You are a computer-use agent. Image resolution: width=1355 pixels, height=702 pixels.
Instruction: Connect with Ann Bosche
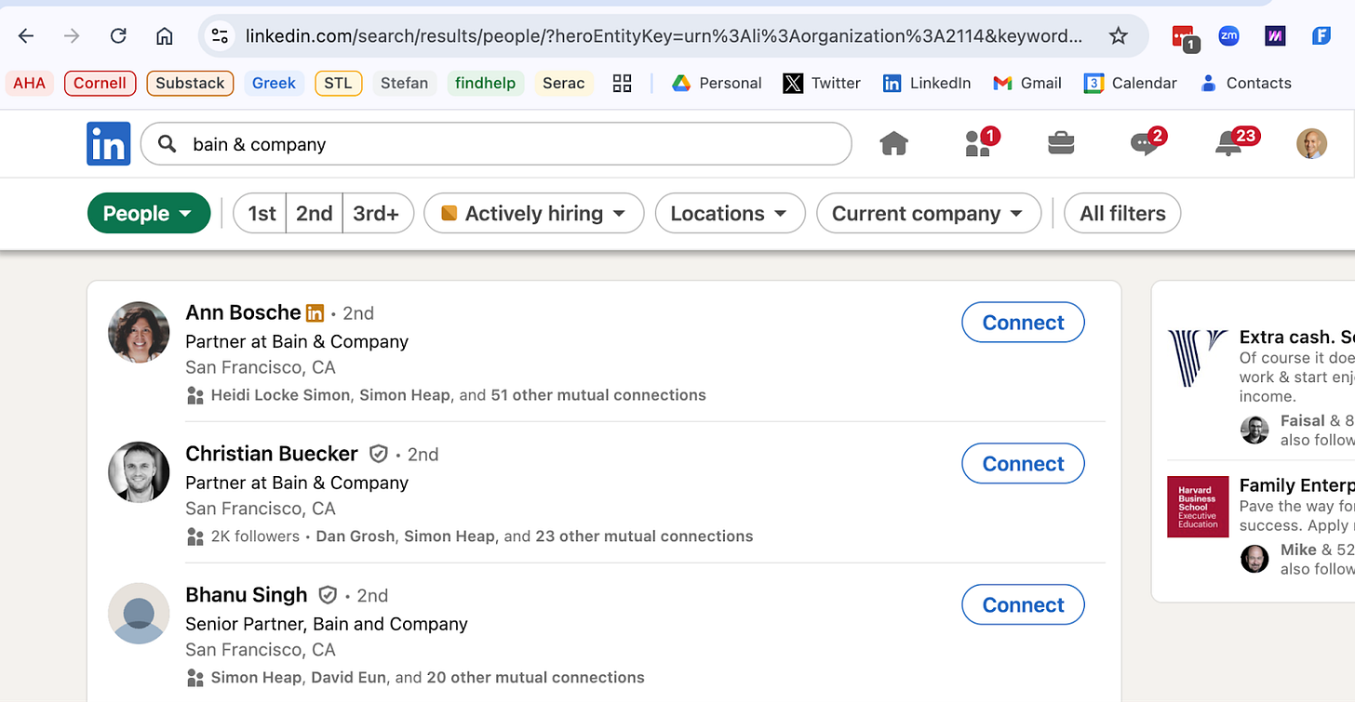pyautogui.click(x=1023, y=323)
